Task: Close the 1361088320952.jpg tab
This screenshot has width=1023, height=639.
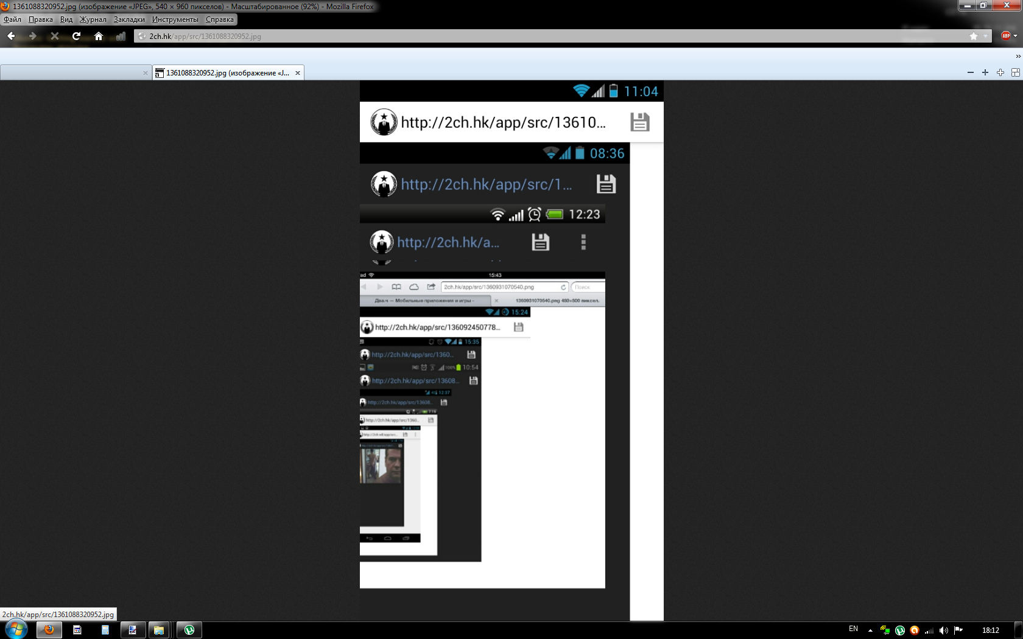Action: coord(298,73)
